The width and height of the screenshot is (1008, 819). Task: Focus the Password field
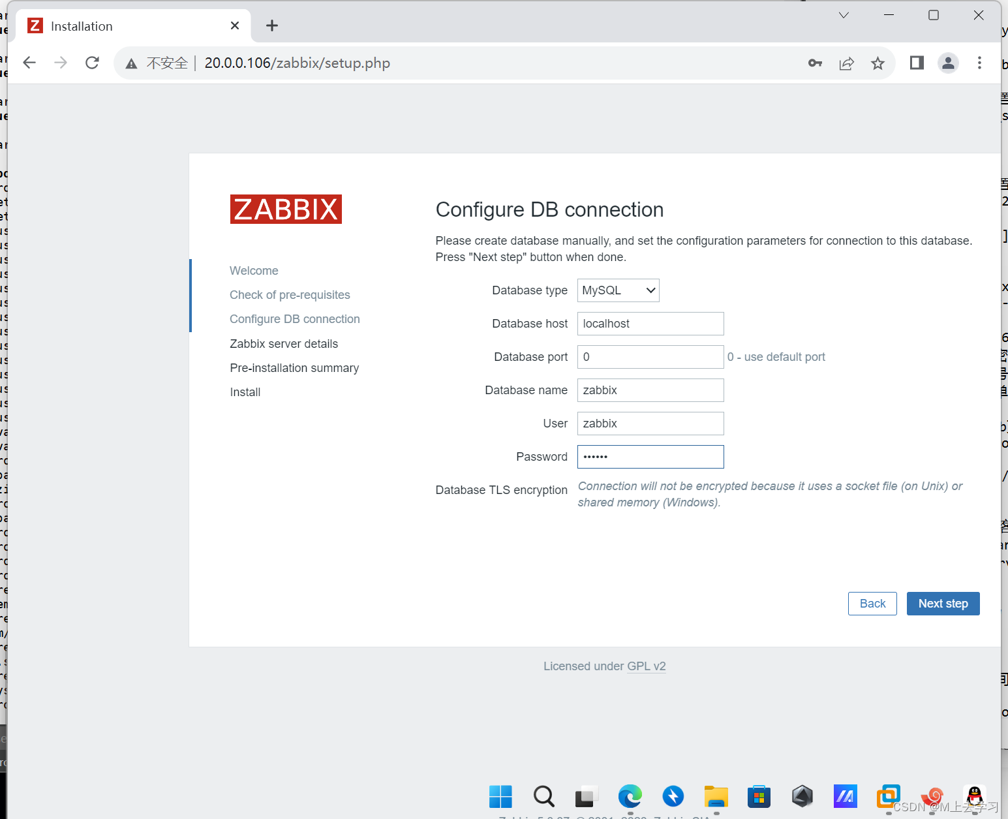click(650, 457)
